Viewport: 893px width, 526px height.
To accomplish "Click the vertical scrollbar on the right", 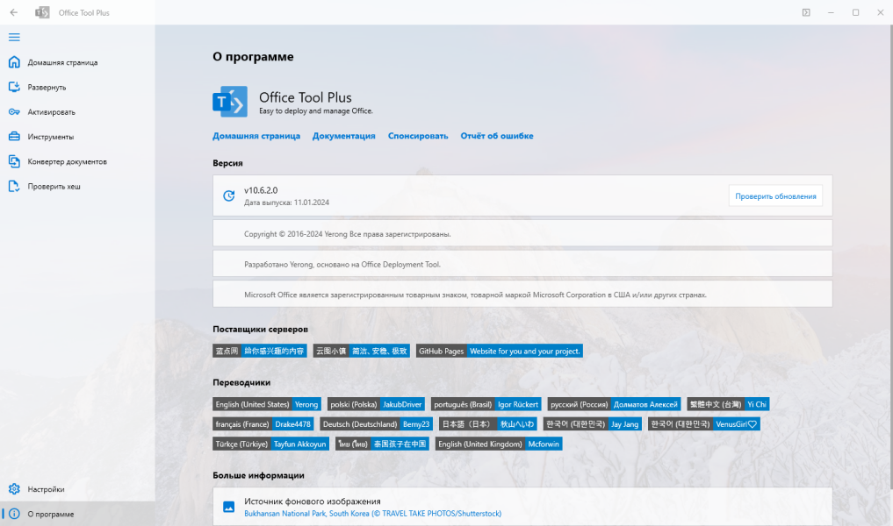I will tap(890, 256).
